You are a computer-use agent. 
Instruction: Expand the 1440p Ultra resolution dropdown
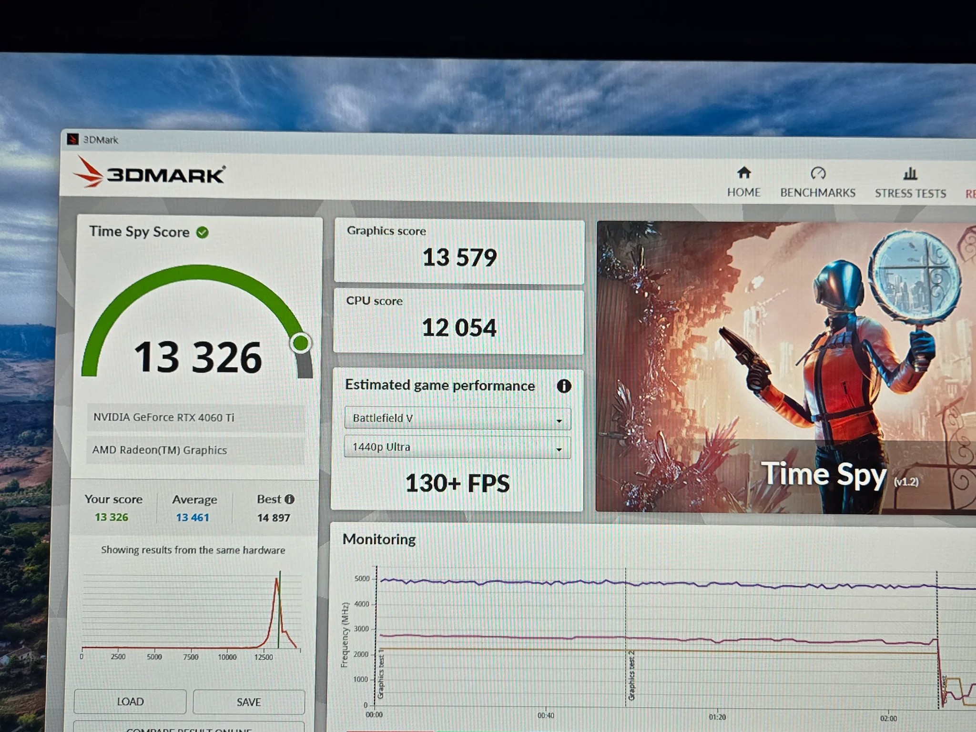click(x=457, y=447)
